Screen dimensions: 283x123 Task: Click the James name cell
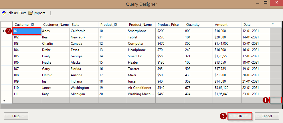[56, 88]
